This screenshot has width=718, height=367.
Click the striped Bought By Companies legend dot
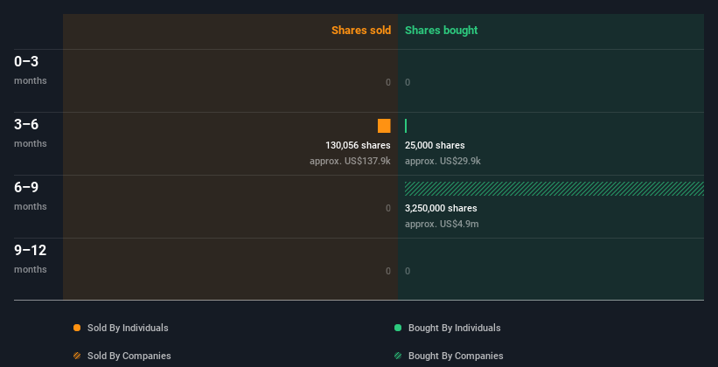[x=398, y=356]
